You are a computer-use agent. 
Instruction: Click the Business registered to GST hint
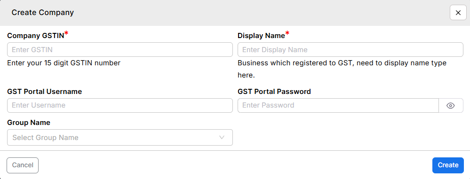[342, 69]
